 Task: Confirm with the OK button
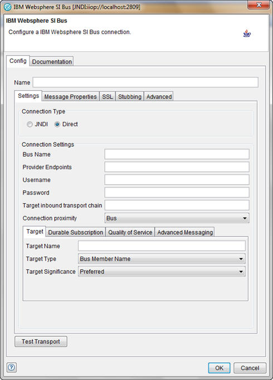219,368
